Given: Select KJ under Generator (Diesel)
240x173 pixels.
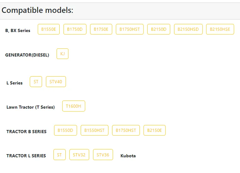Looking at the screenshot, I should [63, 54].
